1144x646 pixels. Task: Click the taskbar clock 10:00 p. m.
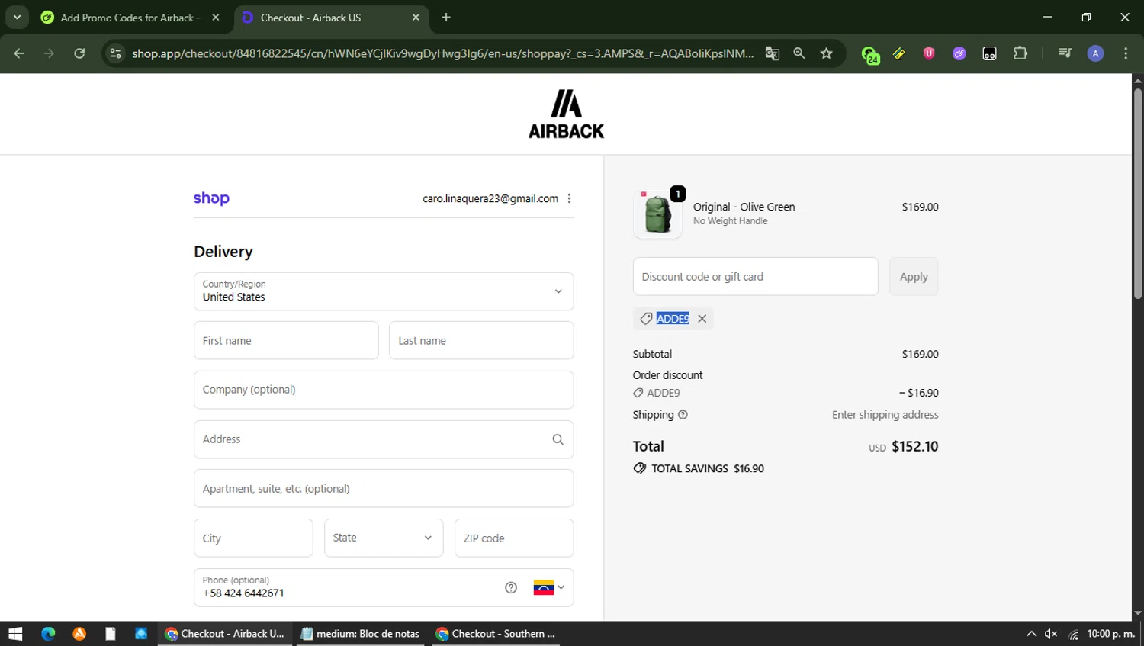(1111, 634)
